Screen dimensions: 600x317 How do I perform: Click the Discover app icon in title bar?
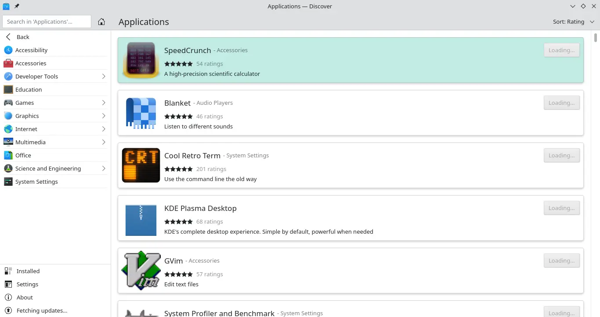click(6, 6)
